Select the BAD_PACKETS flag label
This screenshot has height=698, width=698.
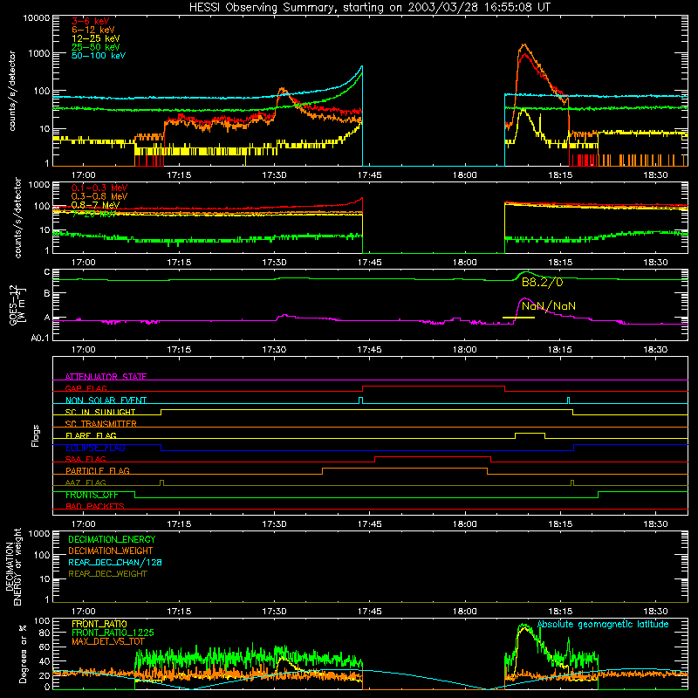pos(95,506)
